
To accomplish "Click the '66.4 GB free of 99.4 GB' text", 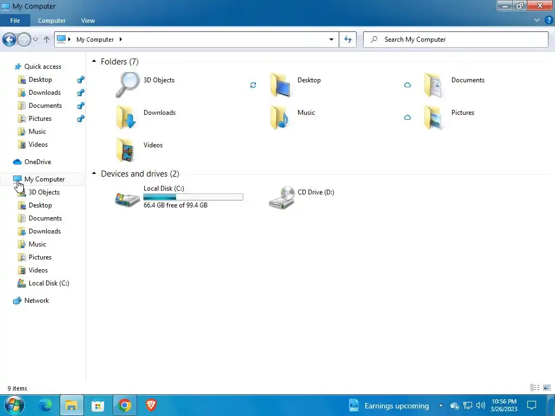I will point(176,205).
